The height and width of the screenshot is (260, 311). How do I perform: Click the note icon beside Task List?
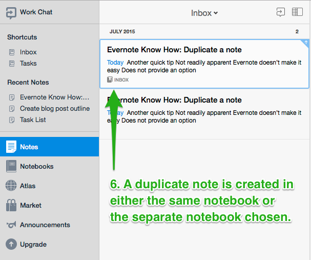click(12, 120)
